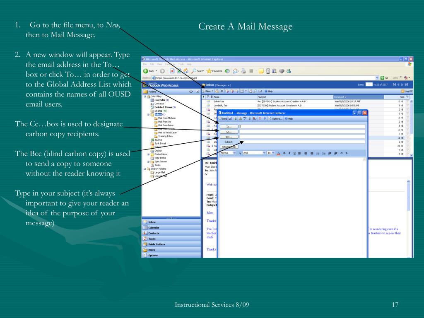Expand the PocketMirror folder
Screen dimensions: 424x318
[x=148, y=154]
